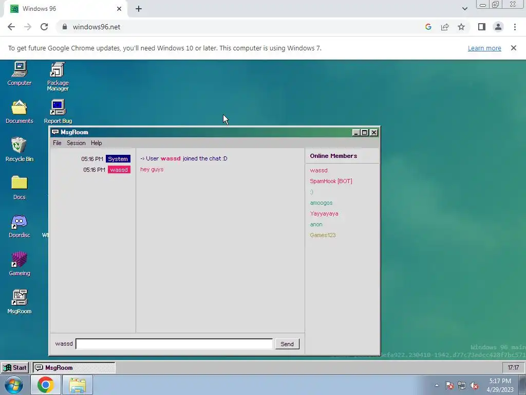526x395 pixels.
Task: Open the Chrome profile avatar
Action: click(x=498, y=27)
